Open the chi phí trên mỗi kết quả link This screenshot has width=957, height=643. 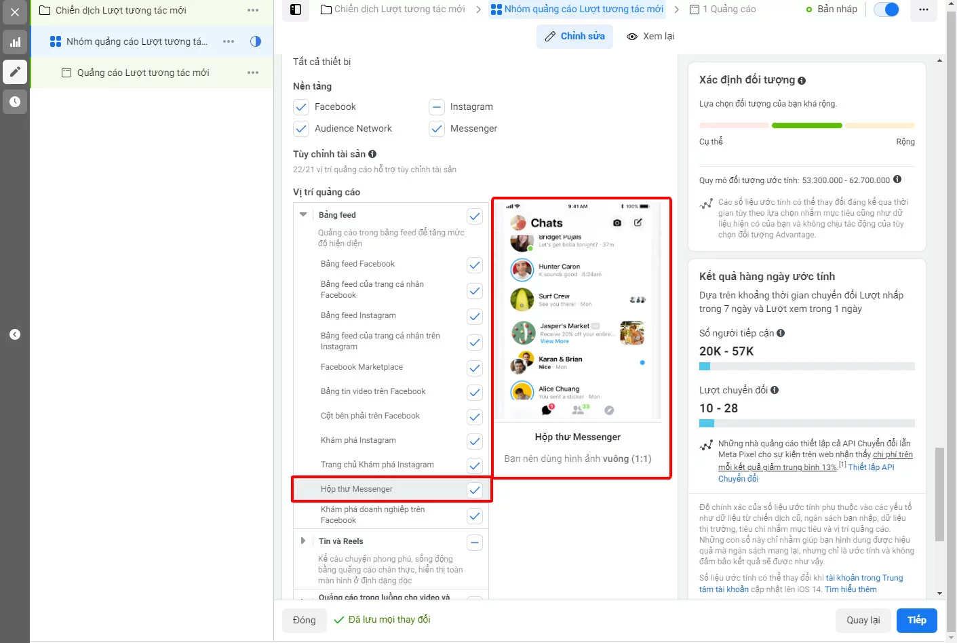coord(816,461)
